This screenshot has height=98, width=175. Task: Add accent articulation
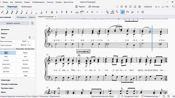(x=92, y=12)
